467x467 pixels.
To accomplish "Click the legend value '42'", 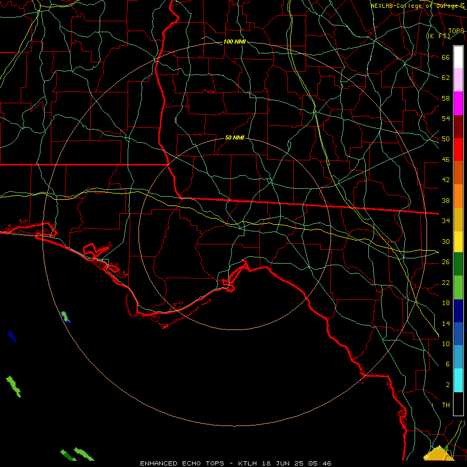I will click(446, 180).
